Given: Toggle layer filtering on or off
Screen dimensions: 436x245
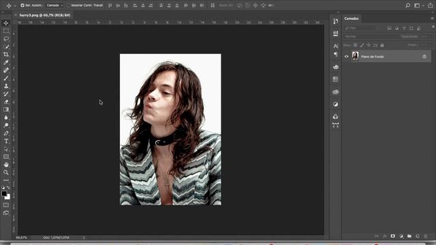Looking at the screenshot, I should (433, 27).
